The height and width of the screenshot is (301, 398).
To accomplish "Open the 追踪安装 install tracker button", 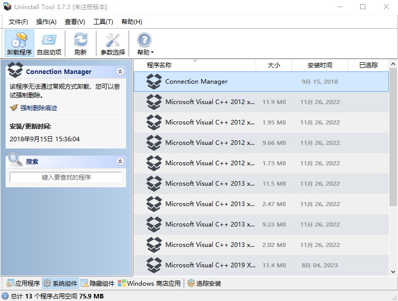I will [204, 283].
